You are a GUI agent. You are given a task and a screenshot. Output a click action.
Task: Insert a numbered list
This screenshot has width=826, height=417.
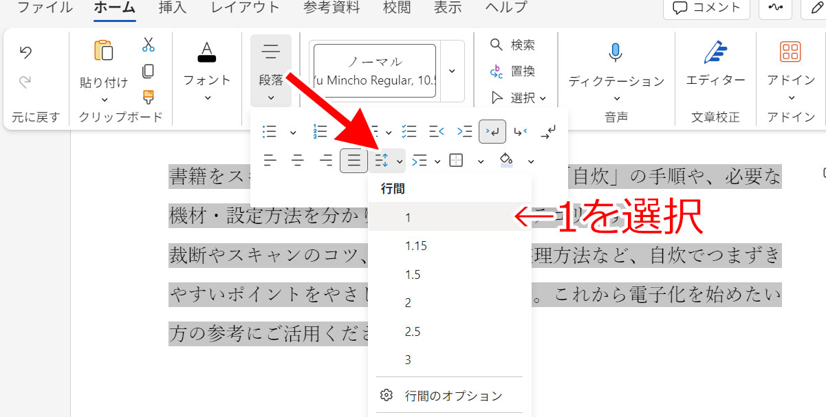pos(320,131)
